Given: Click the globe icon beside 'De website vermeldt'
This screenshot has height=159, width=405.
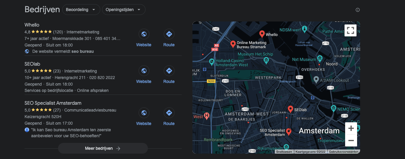Looking at the screenshot, I should (27, 51).
